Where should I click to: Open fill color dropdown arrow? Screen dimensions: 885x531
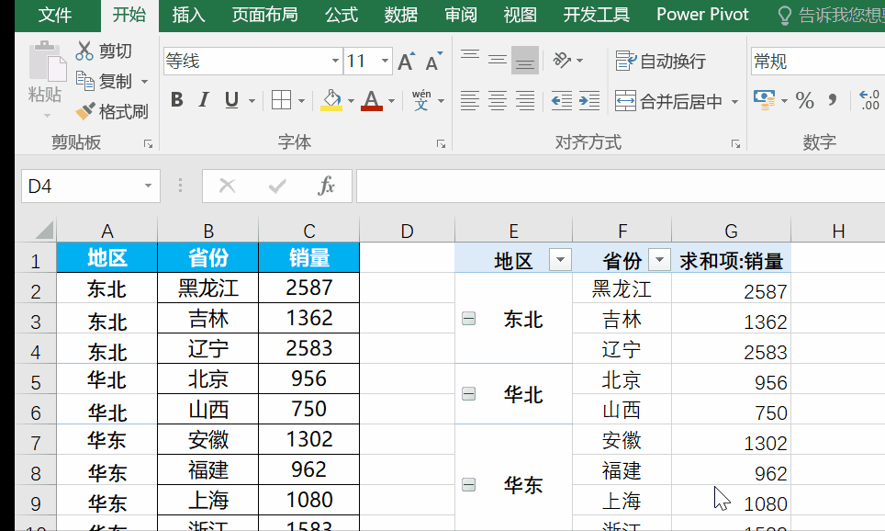(351, 101)
